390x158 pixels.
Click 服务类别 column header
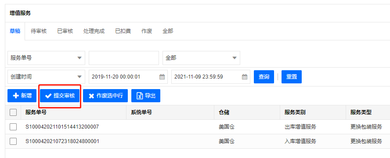coord(295,112)
